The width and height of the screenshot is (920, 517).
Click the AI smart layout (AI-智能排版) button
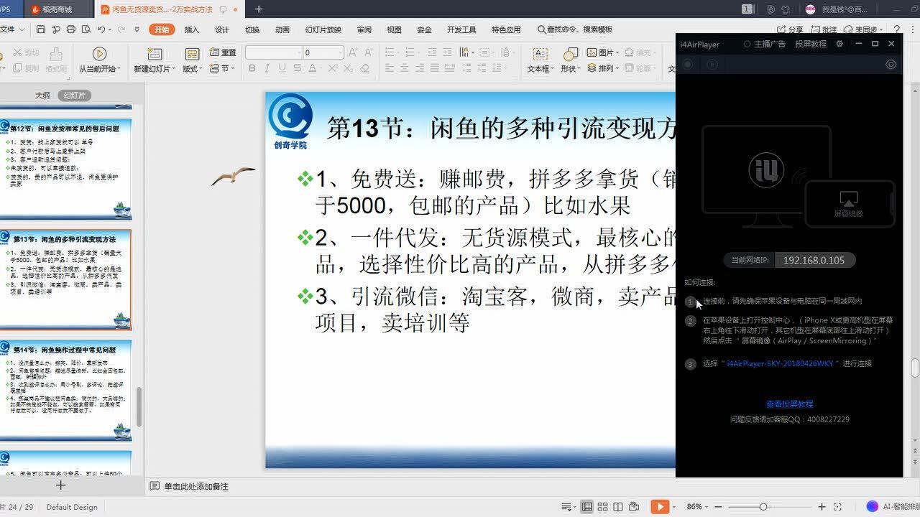[893, 506]
